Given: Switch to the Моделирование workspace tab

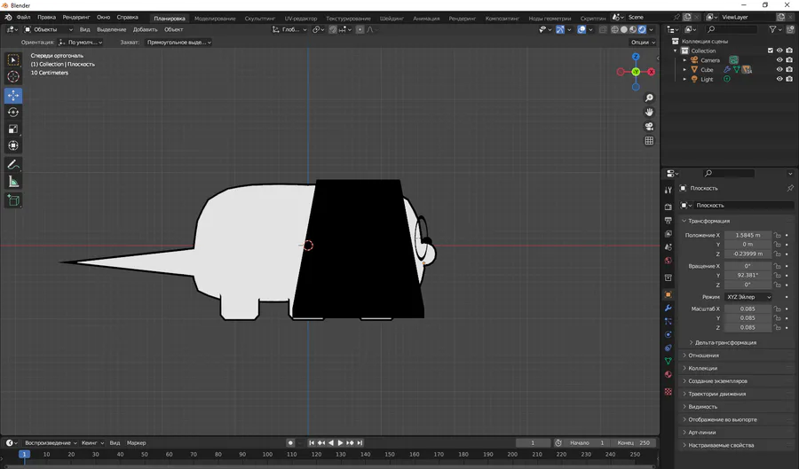Looking at the screenshot, I should [x=215, y=19].
